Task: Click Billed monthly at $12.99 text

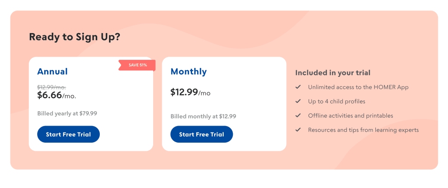Action: 203,116
